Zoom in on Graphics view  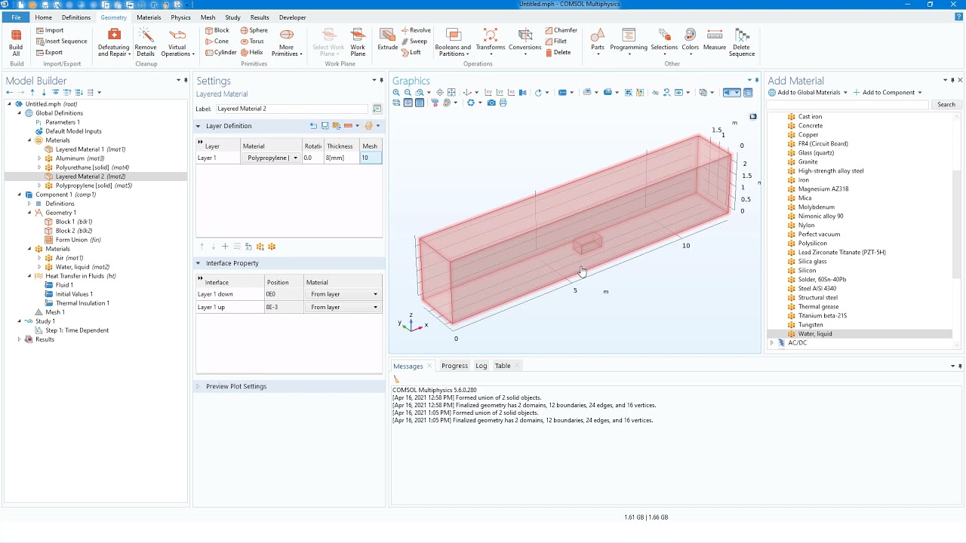396,93
